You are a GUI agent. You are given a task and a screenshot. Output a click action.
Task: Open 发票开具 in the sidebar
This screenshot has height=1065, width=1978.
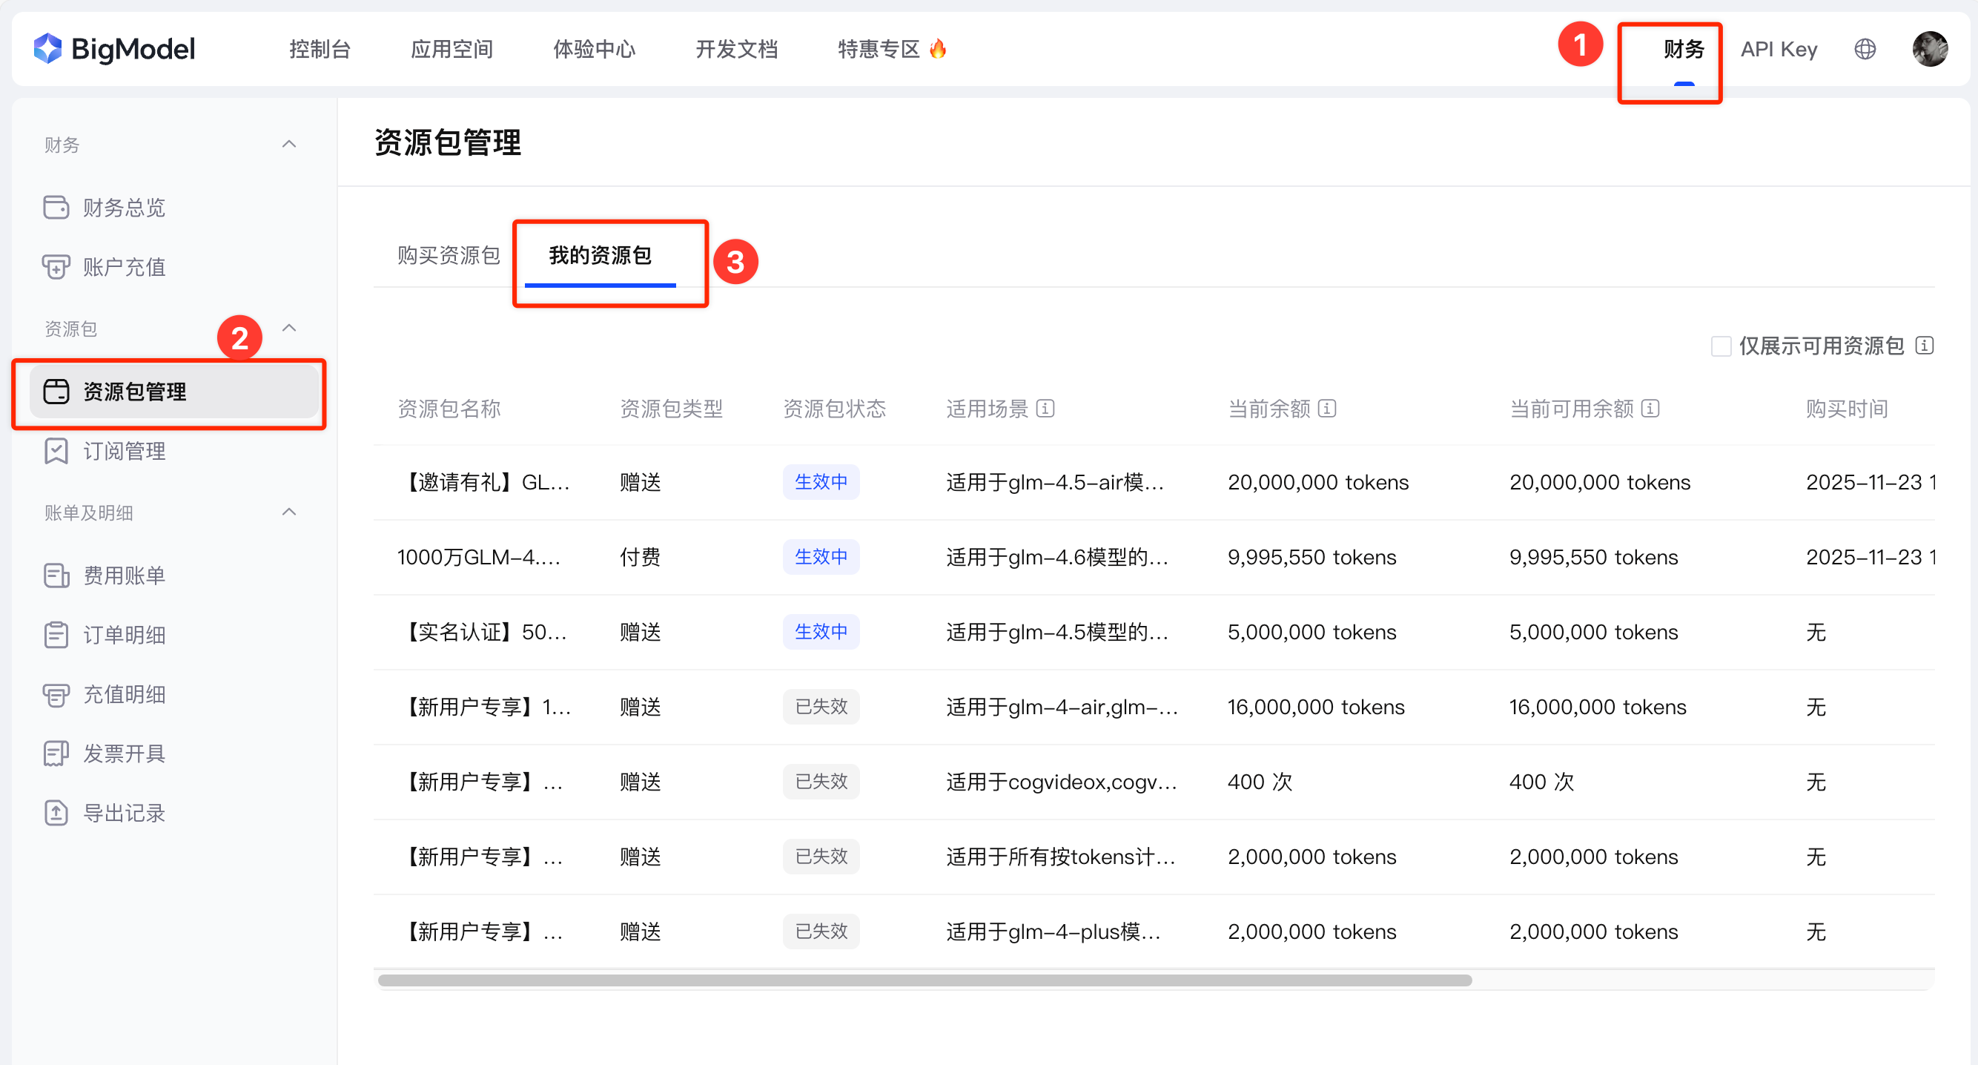pos(124,754)
